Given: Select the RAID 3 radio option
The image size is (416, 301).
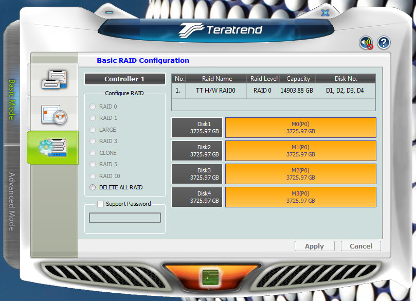Looking at the screenshot, I should tap(93, 141).
